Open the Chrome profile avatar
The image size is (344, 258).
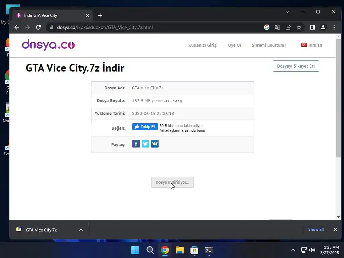(x=323, y=27)
